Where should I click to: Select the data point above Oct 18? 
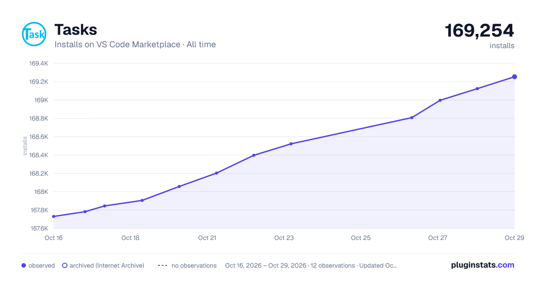click(x=142, y=200)
